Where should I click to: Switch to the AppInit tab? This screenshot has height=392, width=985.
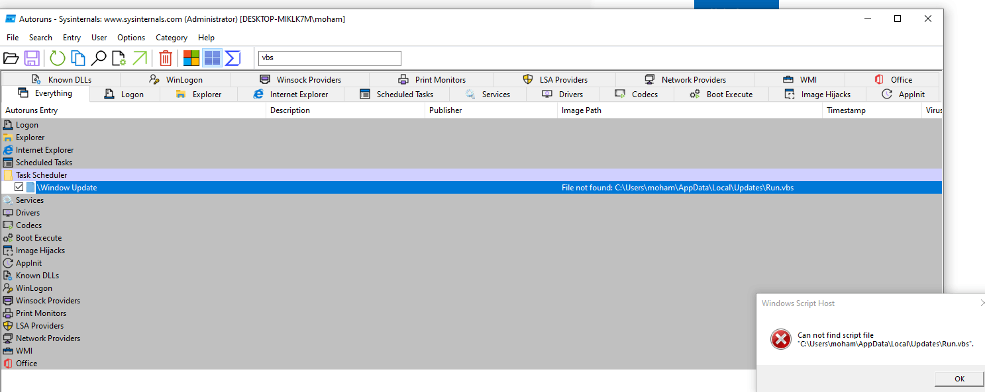[x=904, y=95]
